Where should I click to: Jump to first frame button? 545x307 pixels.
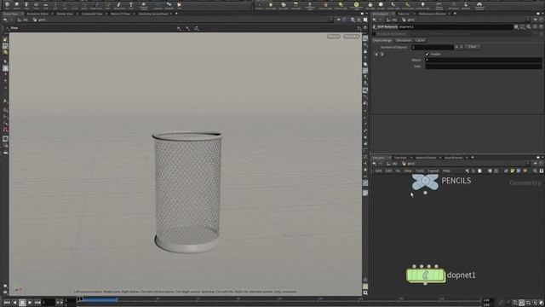click(x=7, y=303)
